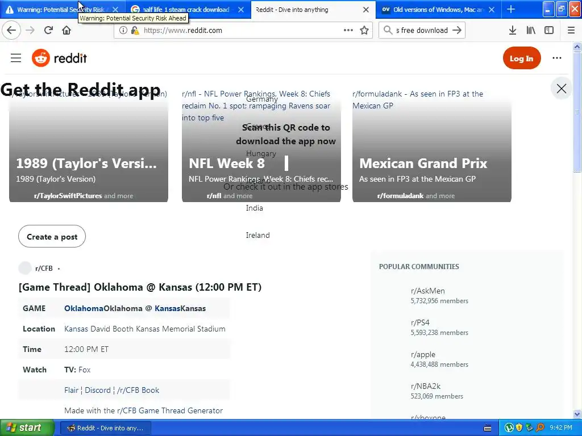This screenshot has width=582, height=436.
Task: Open the Firefox Home page icon
Action: pos(66,31)
